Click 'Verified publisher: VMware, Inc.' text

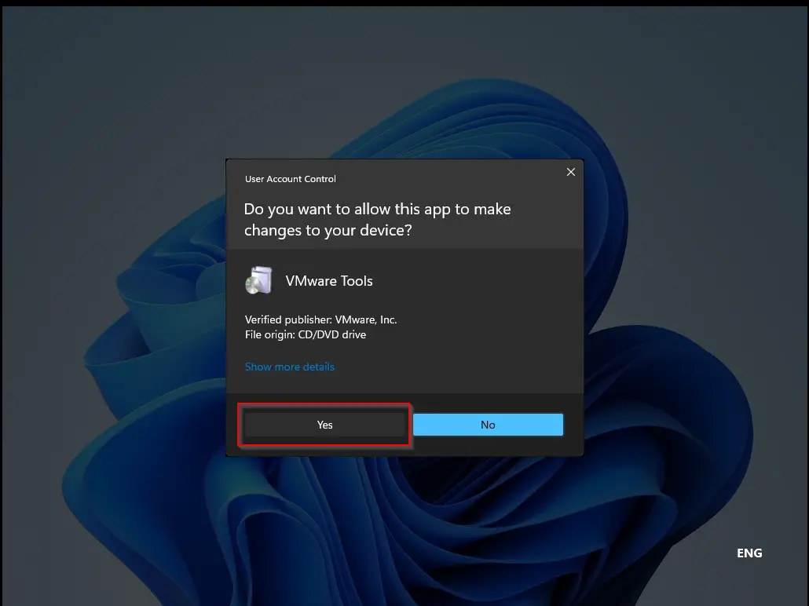click(320, 319)
